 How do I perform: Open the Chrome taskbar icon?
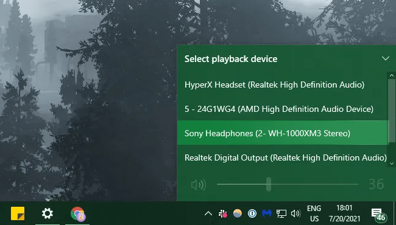pos(78,214)
